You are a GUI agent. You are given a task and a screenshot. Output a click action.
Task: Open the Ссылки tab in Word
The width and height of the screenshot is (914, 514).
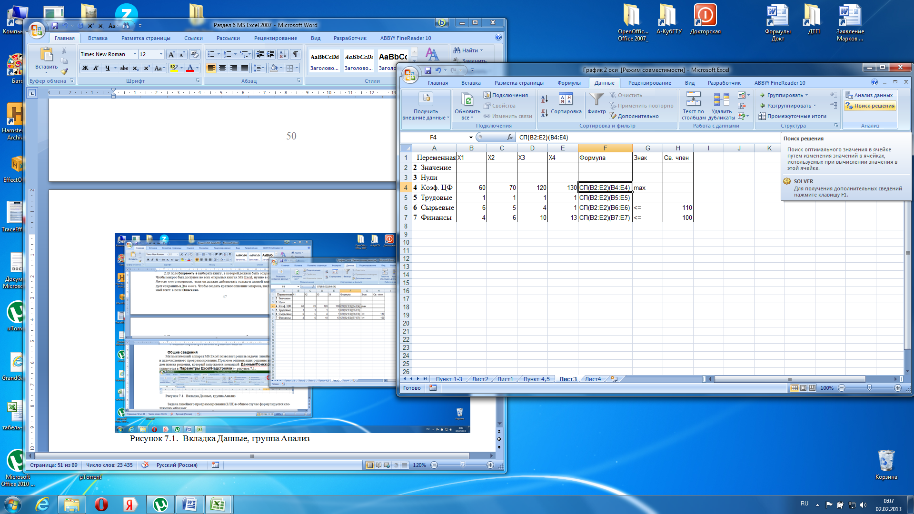193,38
